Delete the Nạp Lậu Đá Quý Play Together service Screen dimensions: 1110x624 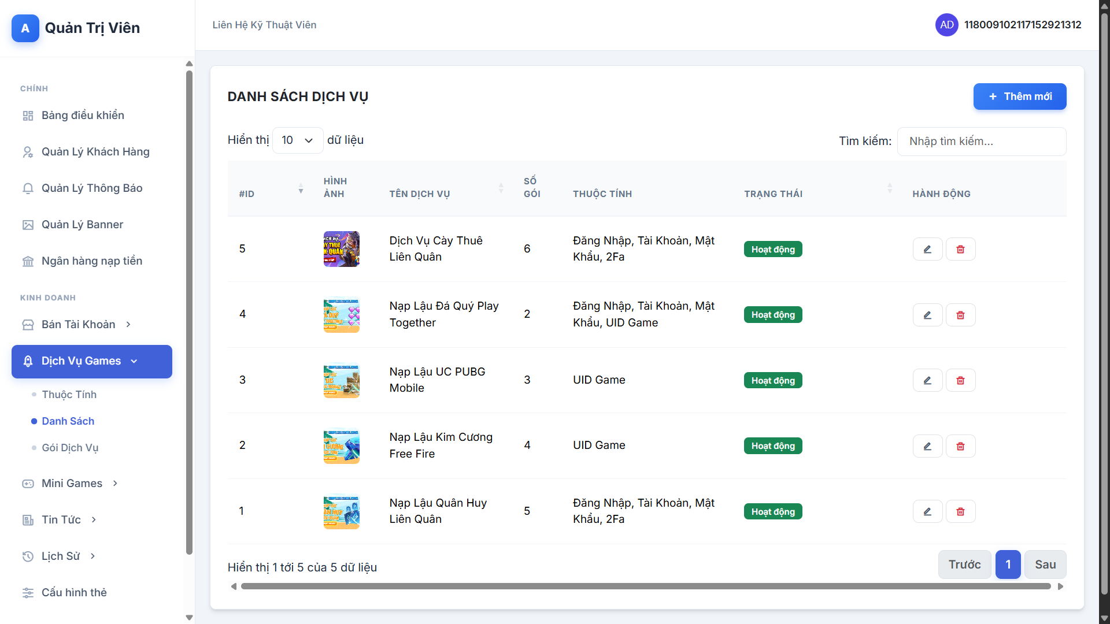960,315
